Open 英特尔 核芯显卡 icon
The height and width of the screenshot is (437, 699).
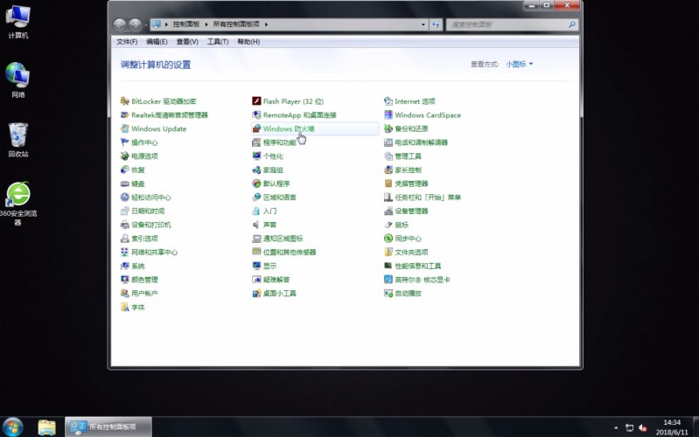click(388, 280)
